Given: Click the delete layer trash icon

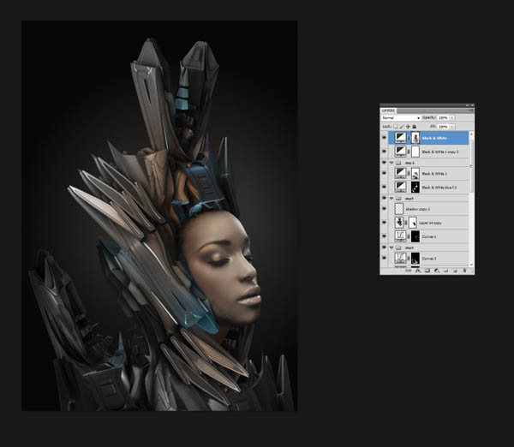Looking at the screenshot, I should pos(464,271).
